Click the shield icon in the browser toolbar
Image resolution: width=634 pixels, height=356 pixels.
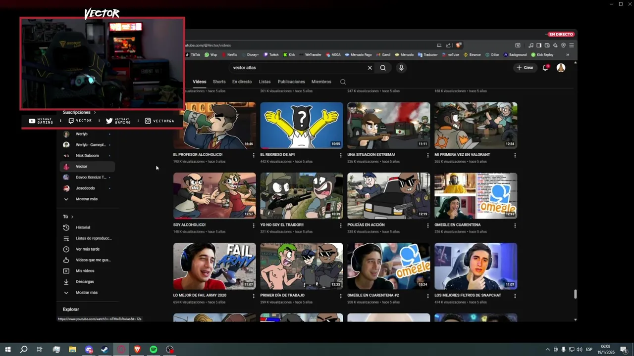[x=563, y=45]
